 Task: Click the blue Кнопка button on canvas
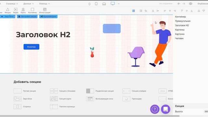point(32,47)
